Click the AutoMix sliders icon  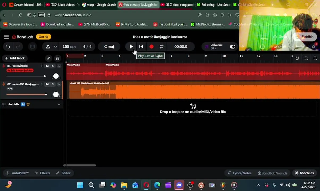(x=4, y=105)
